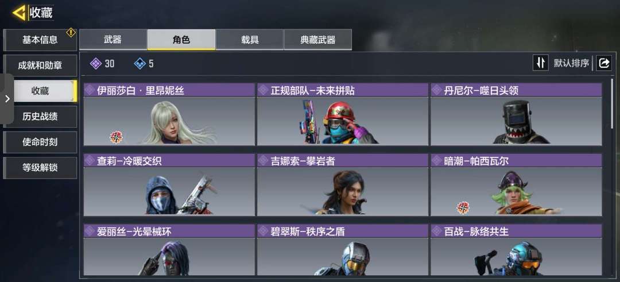Click the share icon beside sort

[x=604, y=63]
